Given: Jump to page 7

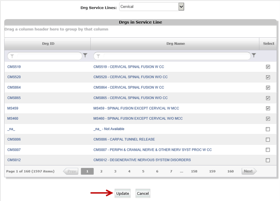Looking at the screenshot, I should (171, 171).
